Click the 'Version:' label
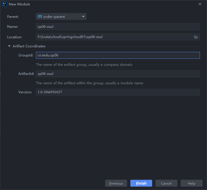The height and width of the screenshot is (190, 207). pos(25,92)
